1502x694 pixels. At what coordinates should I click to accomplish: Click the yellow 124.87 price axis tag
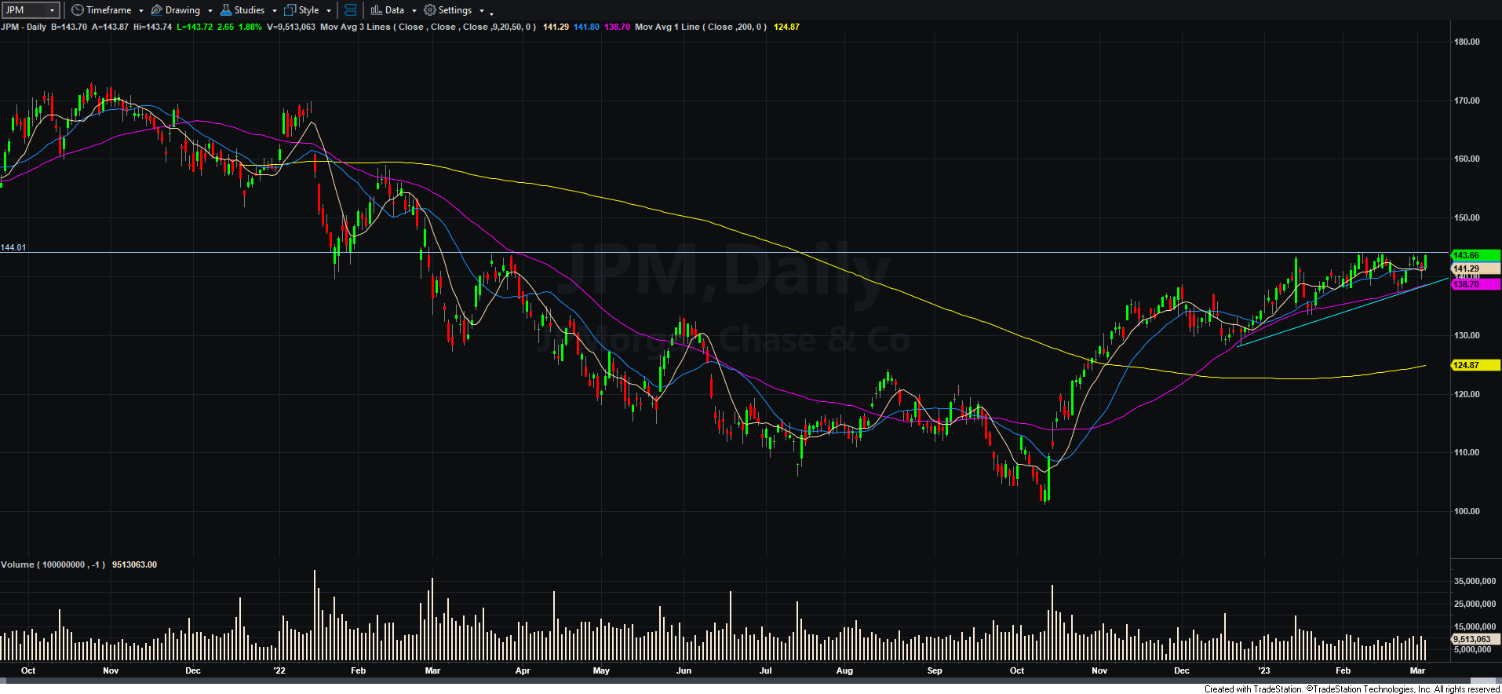tap(1475, 365)
